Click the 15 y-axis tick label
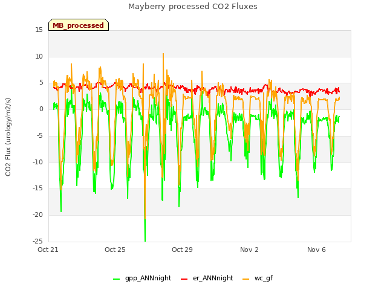The width and height of the screenshot is (387, 290). click(x=39, y=30)
